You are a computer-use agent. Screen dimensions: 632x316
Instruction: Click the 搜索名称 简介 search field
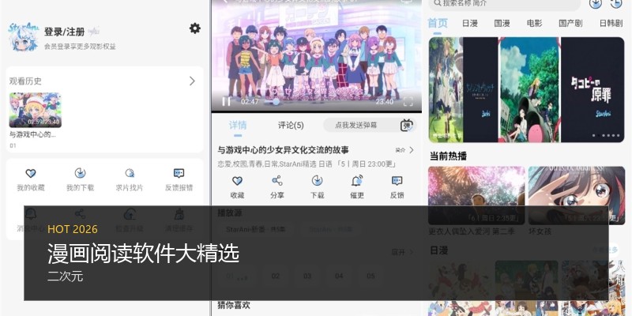[505, 4]
